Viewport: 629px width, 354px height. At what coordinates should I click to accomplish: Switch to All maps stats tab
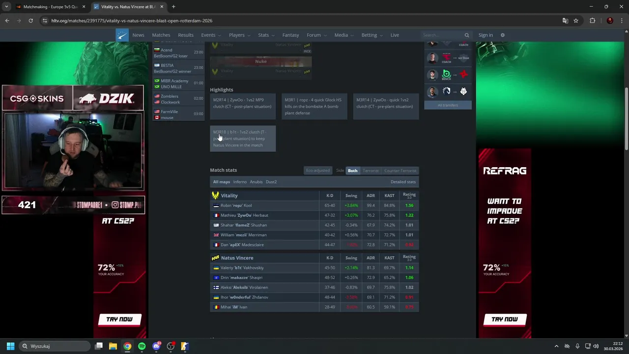(222, 182)
